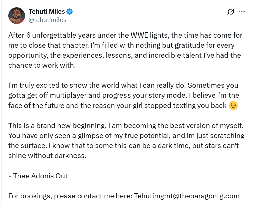
Task: Click the blue verified badge
Action: [70, 12]
